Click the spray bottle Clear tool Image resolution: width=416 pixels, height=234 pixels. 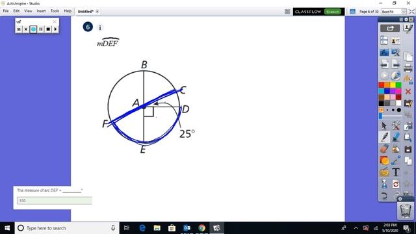(384, 184)
